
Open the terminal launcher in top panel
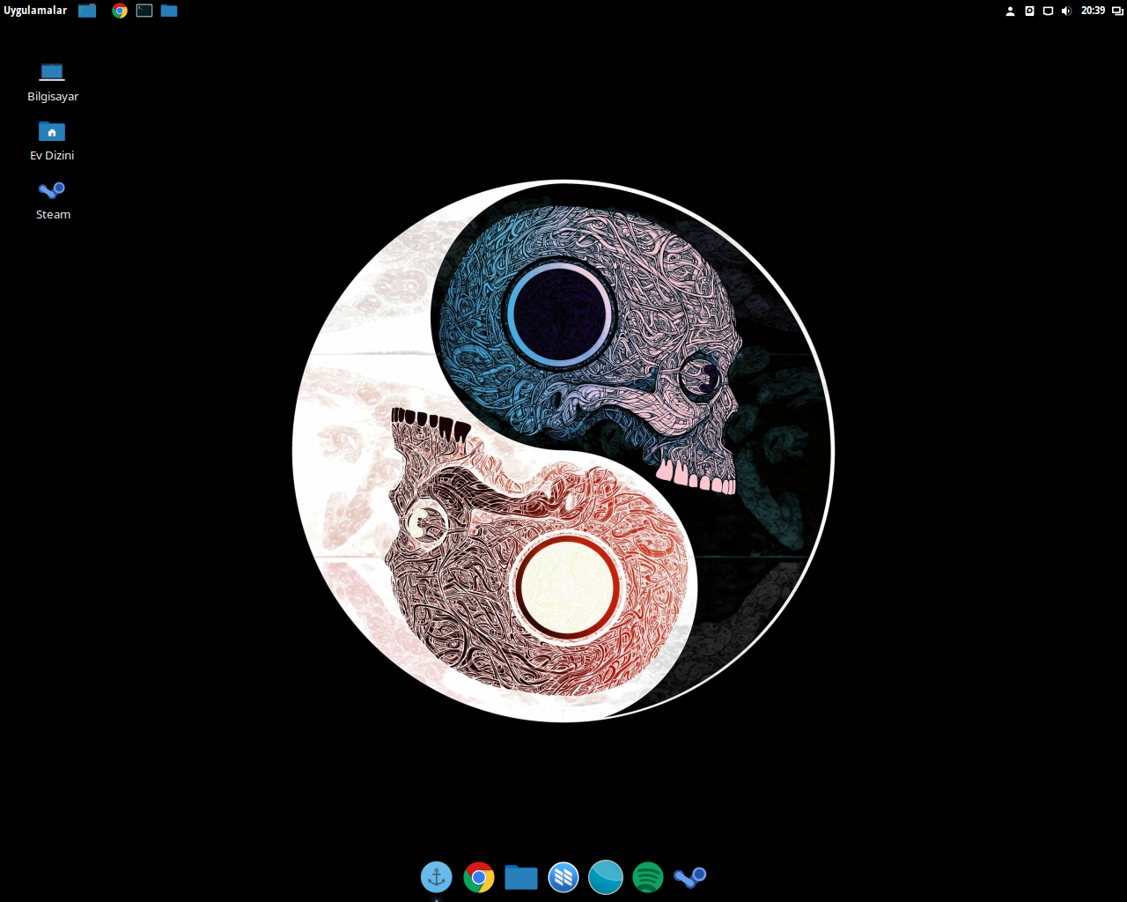(x=144, y=11)
